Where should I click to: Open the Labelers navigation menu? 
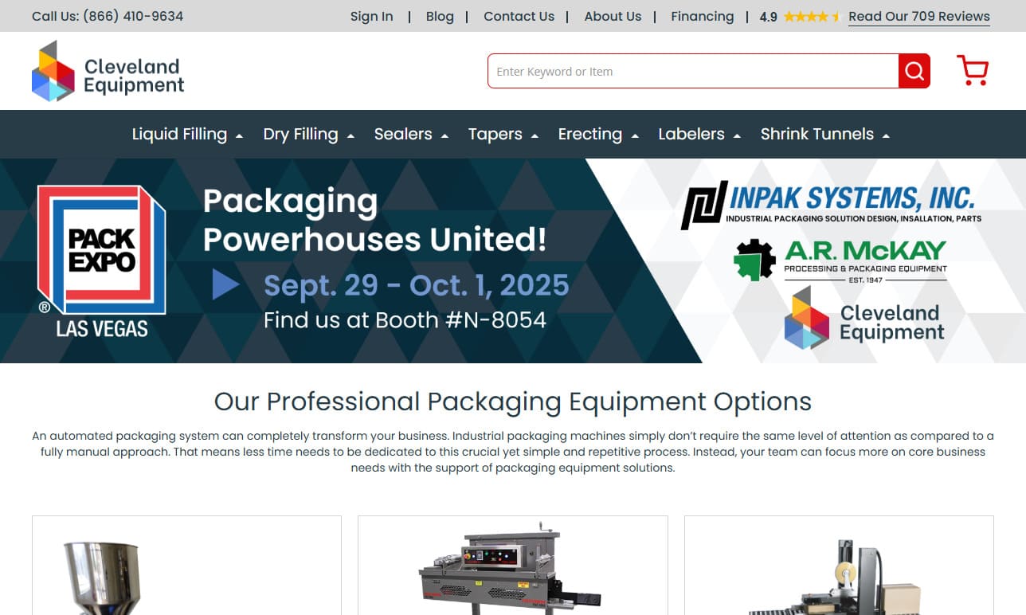click(699, 134)
